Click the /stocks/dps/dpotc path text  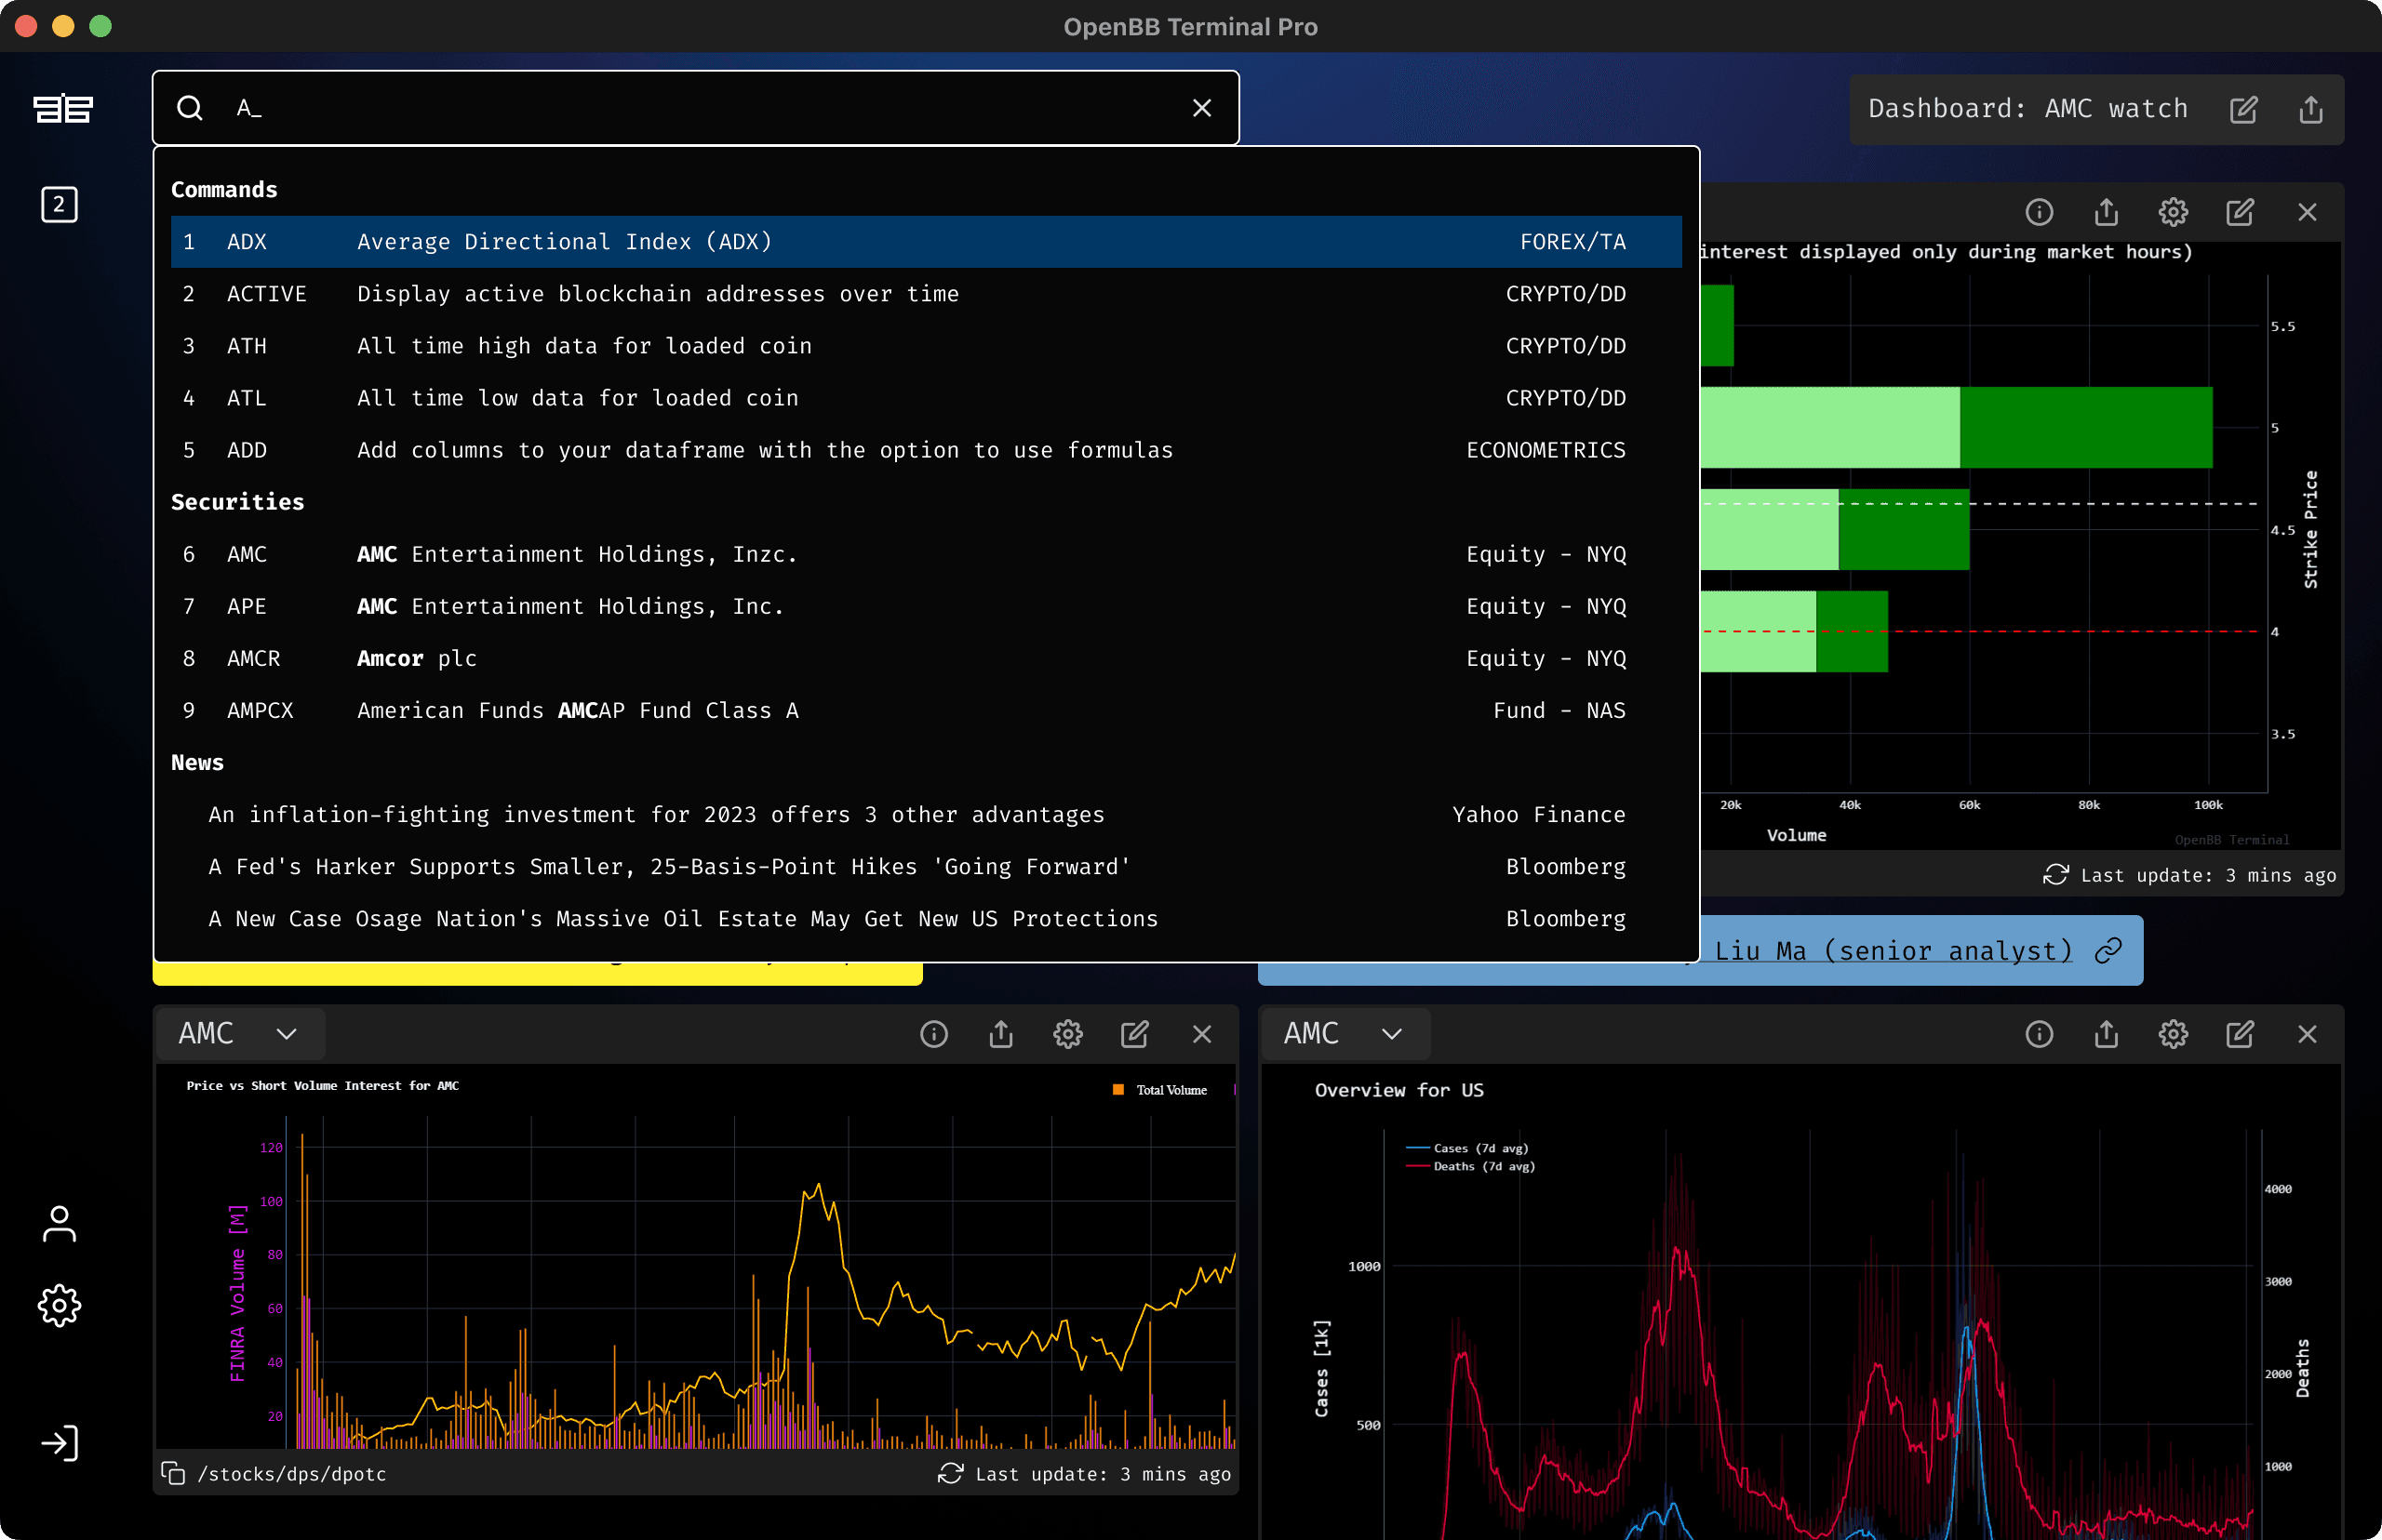click(291, 1474)
